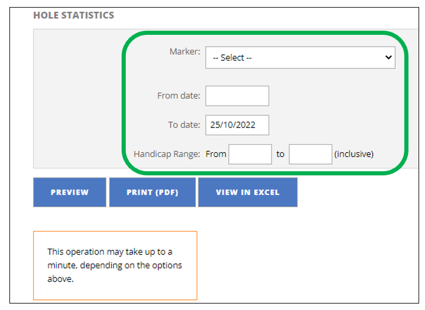The height and width of the screenshot is (310, 425).
Task: Click the 'Handicap Range:' label
Action: [167, 154]
